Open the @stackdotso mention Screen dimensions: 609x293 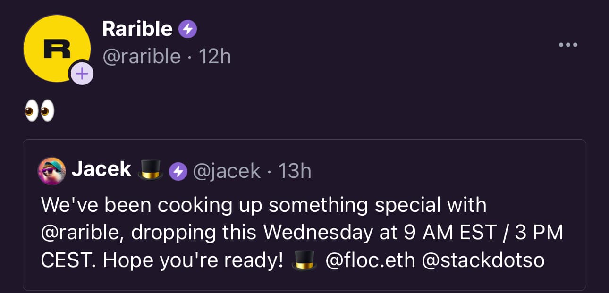click(x=483, y=260)
